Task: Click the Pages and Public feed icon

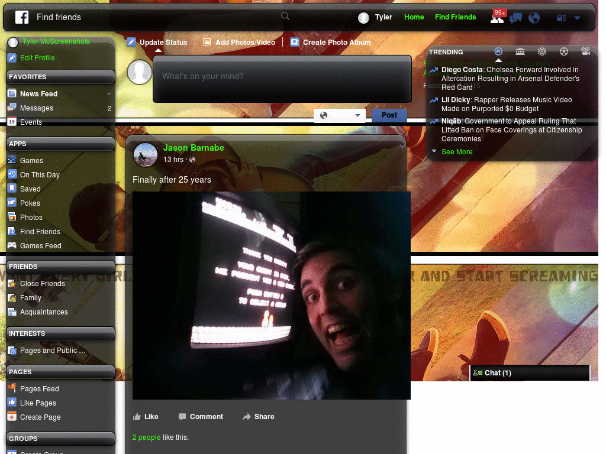Action: tap(12, 350)
